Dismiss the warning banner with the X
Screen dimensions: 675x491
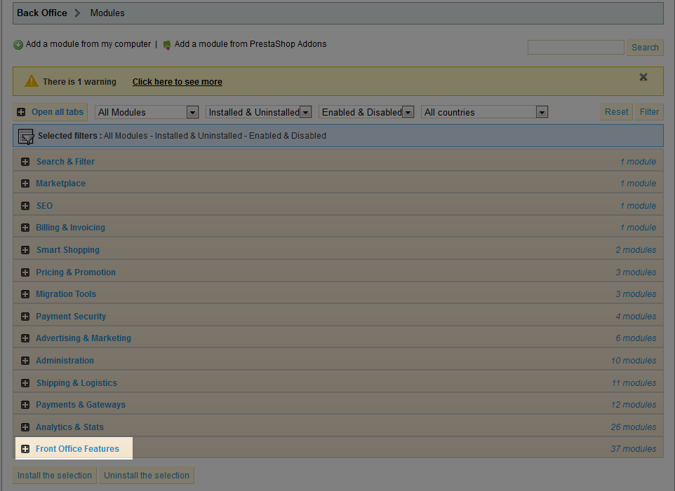click(643, 77)
